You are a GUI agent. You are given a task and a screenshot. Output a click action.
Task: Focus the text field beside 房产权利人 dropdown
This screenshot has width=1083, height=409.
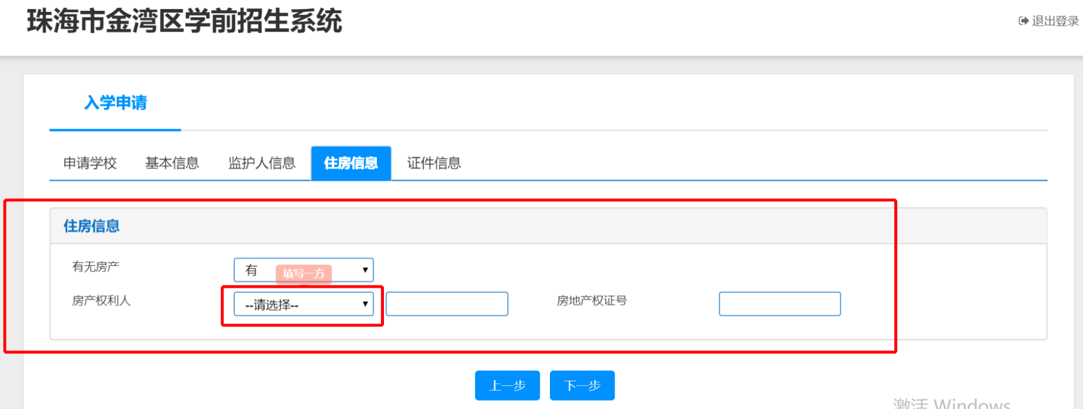tap(447, 304)
